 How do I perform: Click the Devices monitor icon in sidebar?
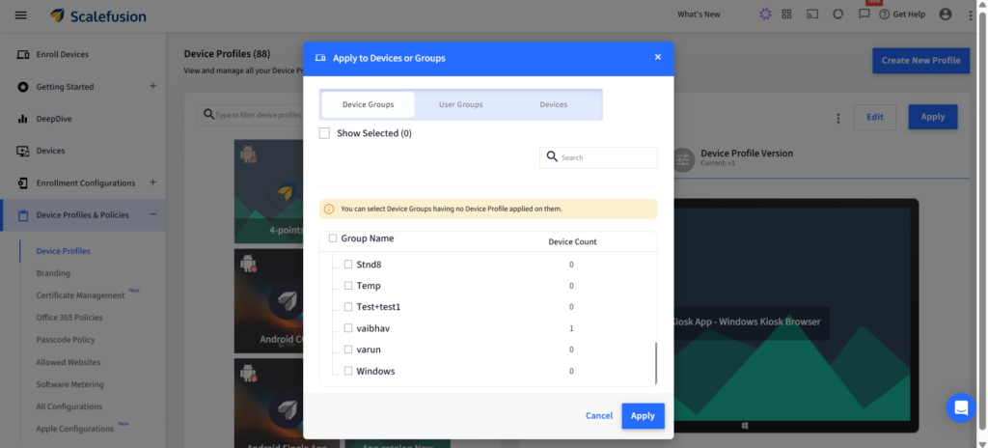click(23, 151)
